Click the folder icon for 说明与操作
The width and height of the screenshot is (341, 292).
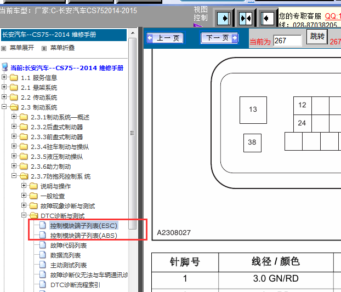point(33,186)
